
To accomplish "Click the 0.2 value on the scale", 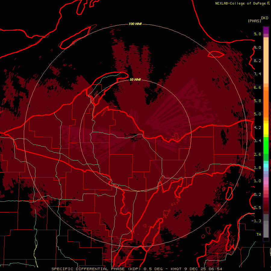I will (257, 195).
